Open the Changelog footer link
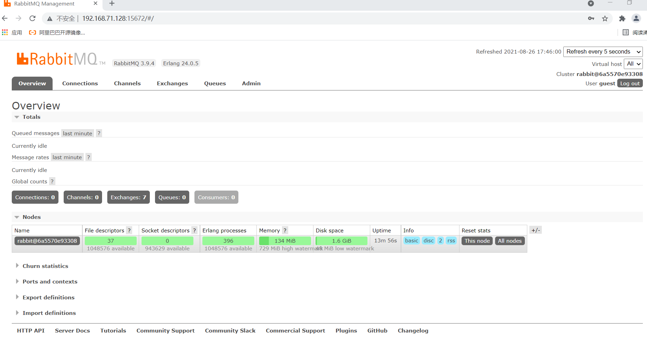The image size is (647, 347). (x=413, y=331)
